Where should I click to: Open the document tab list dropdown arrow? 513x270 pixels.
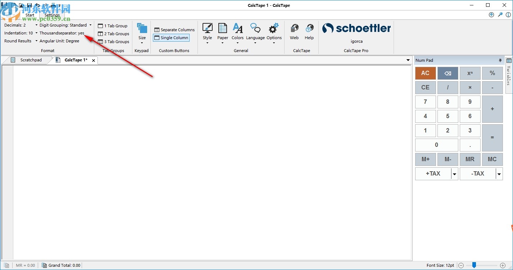tap(408, 60)
